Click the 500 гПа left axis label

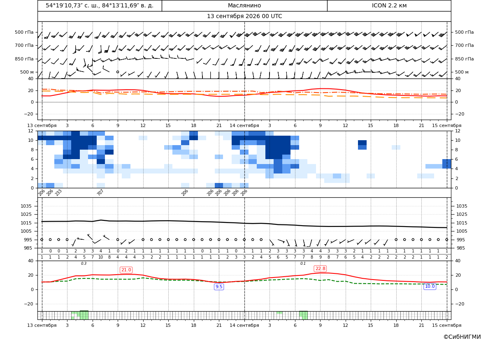pyautogui.click(x=24, y=32)
